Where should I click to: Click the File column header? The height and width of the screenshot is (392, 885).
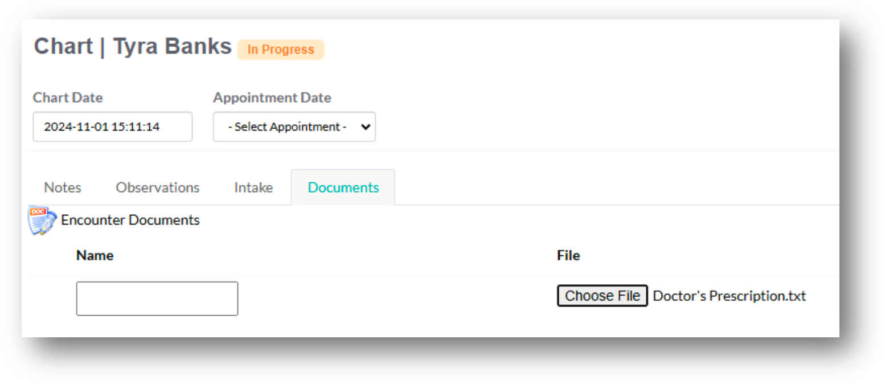(568, 256)
